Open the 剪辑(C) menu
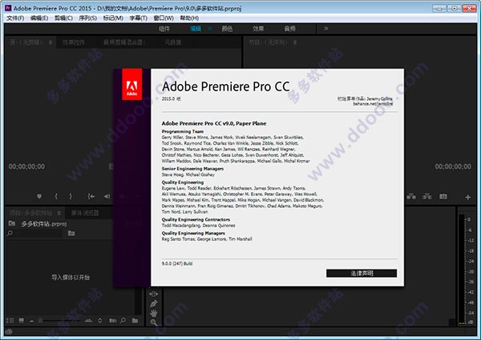 [63, 18]
